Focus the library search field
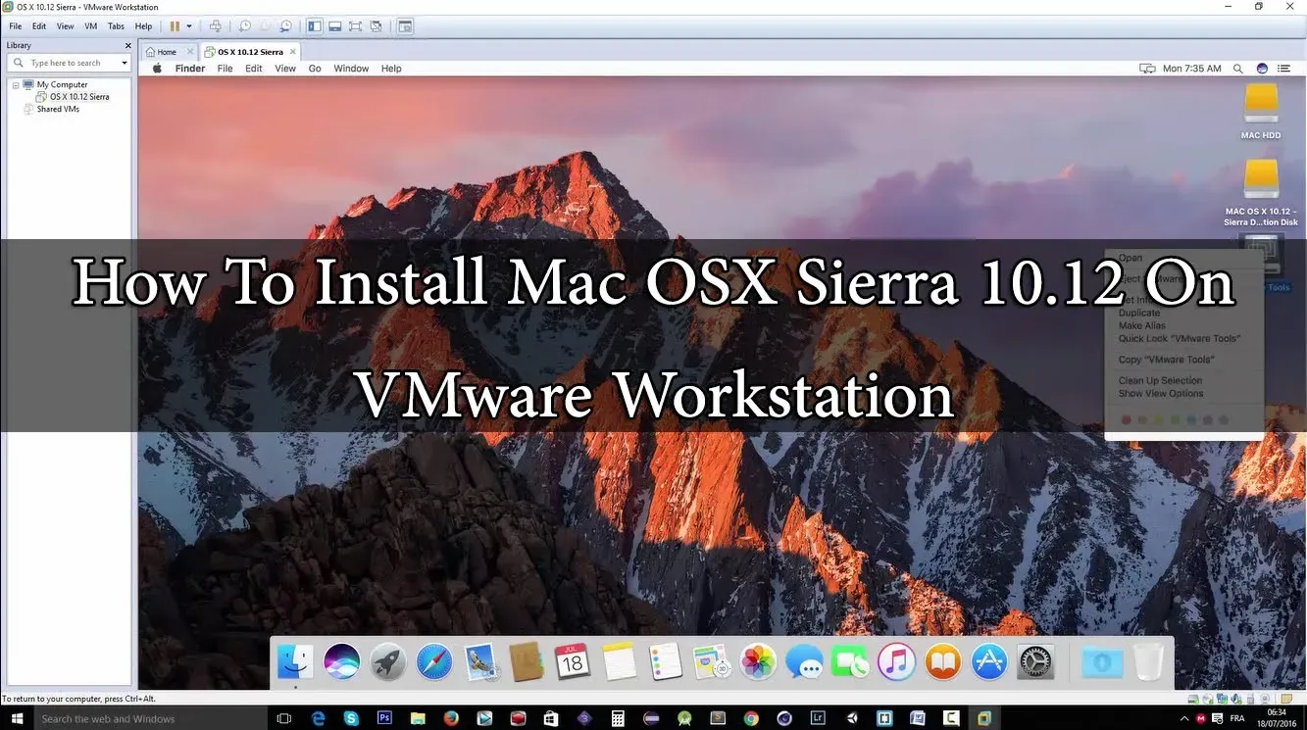 tap(69, 63)
